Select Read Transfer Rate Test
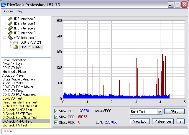Viewport: 189px width, 135px height. point(26,102)
